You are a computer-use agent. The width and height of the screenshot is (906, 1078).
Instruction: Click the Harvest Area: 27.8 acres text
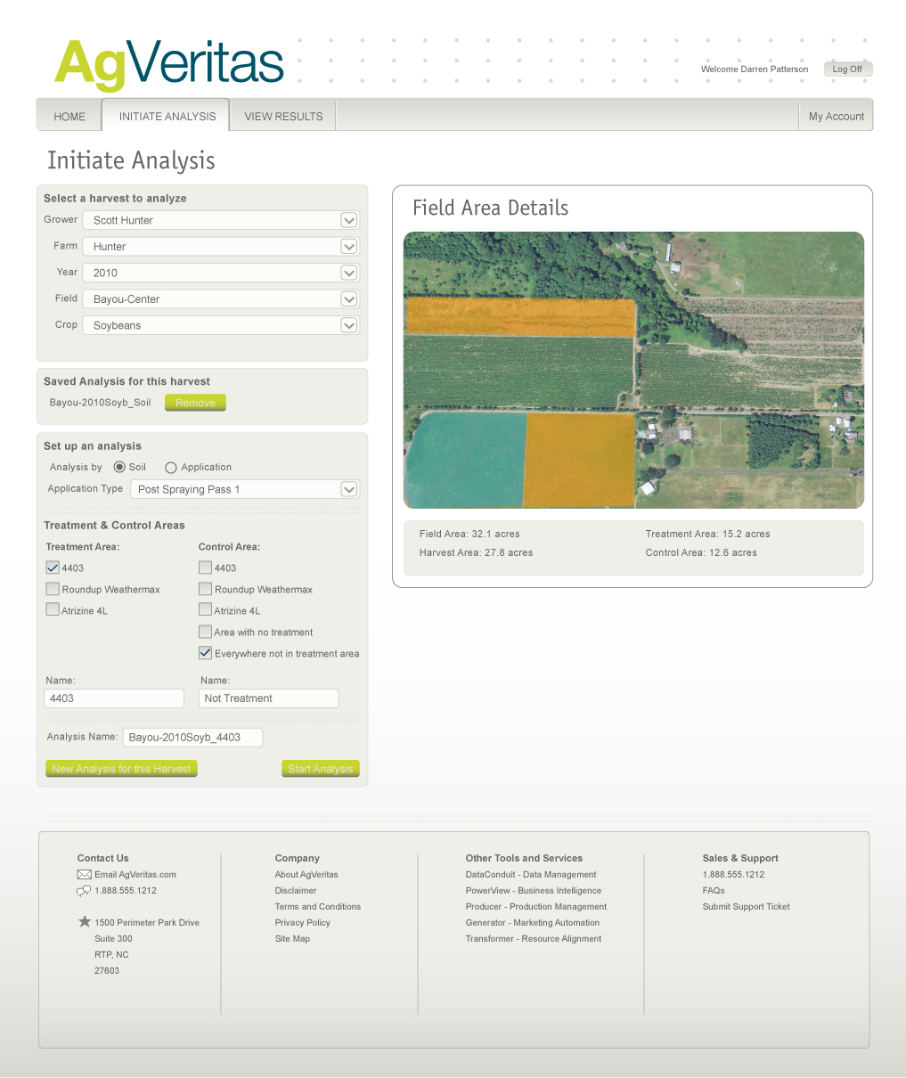[x=476, y=552]
